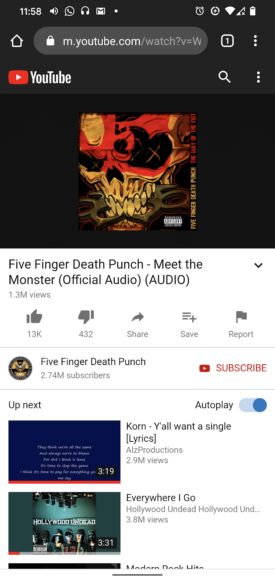
Task: Tap the Save to playlist icon
Action: 189,317
